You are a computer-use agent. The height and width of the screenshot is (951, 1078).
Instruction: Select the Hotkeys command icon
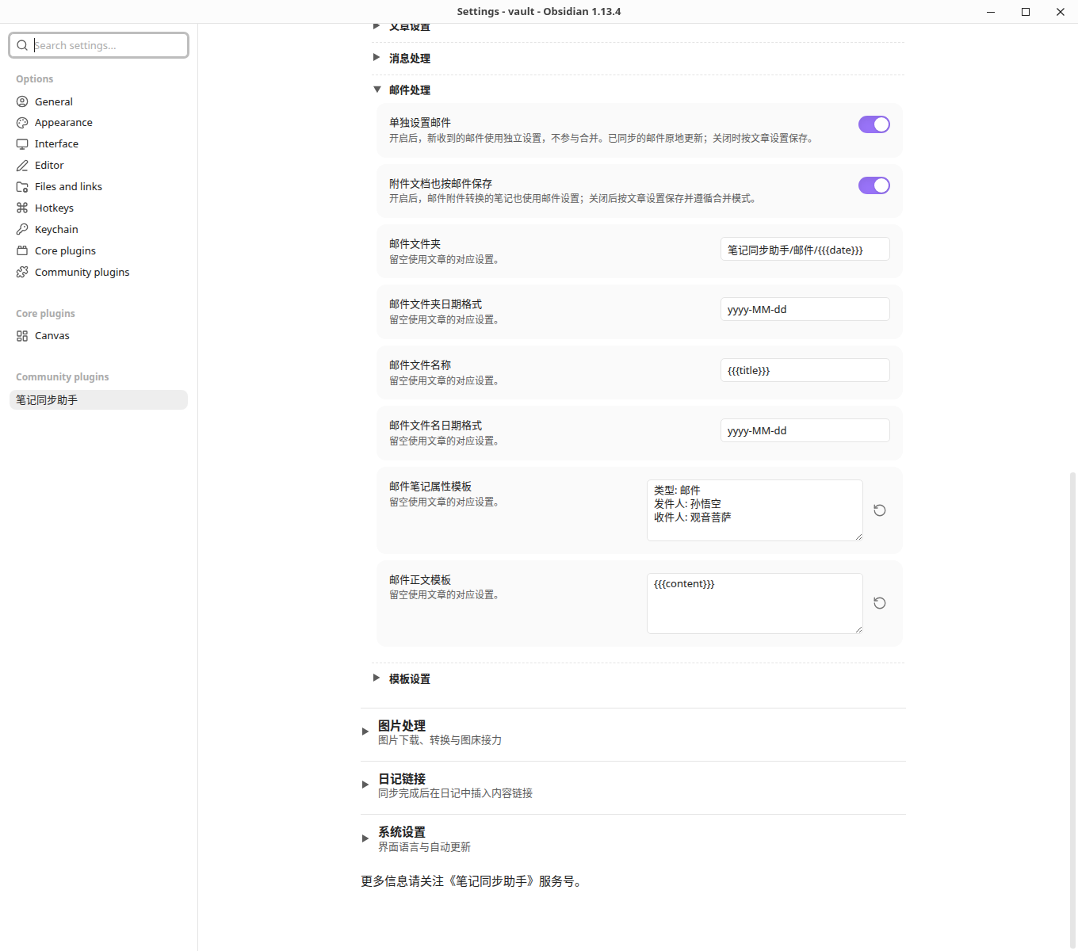pos(22,208)
